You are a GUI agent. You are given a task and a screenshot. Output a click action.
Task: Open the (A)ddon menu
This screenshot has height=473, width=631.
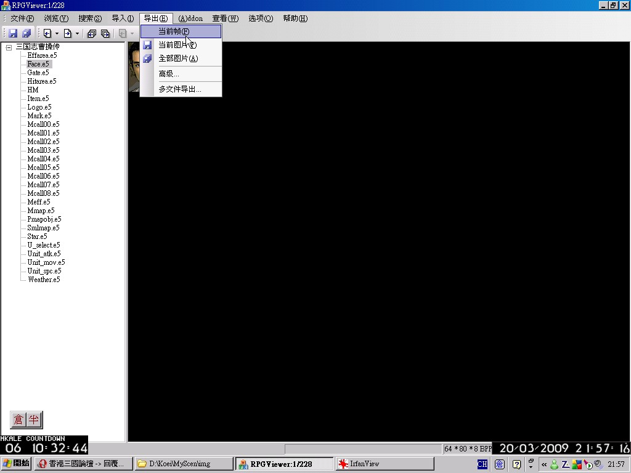point(190,18)
